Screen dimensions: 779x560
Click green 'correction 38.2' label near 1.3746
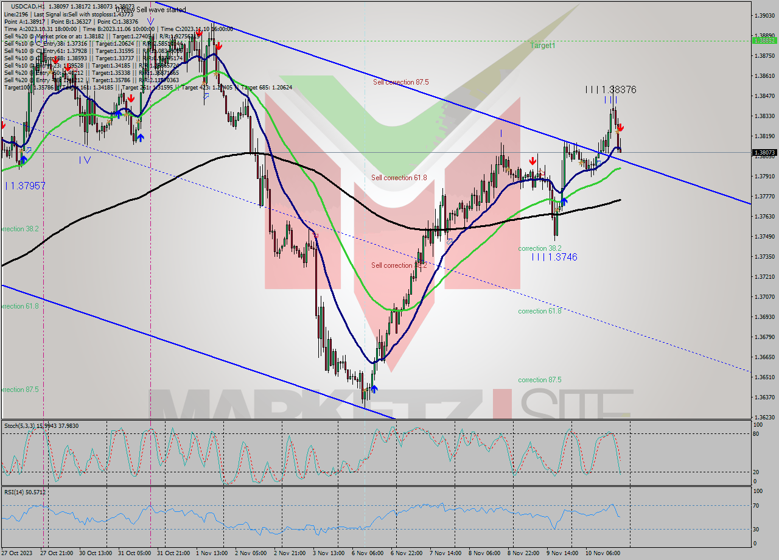[x=540, y=248]
